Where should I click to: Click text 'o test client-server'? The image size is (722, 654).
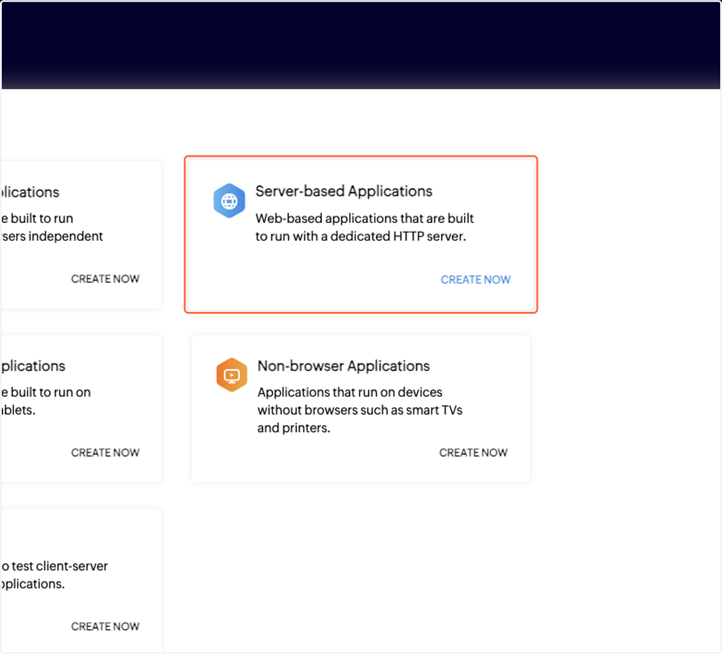point(54,566)
